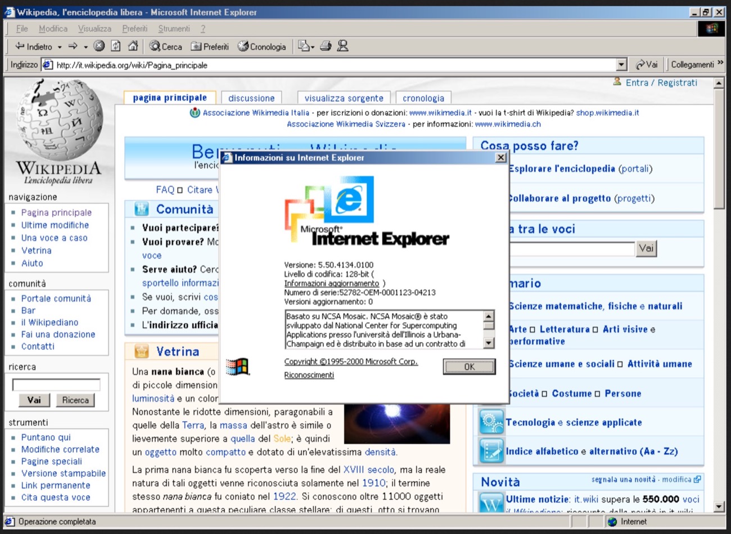Click the page icon in the address bar

point(48,65)
